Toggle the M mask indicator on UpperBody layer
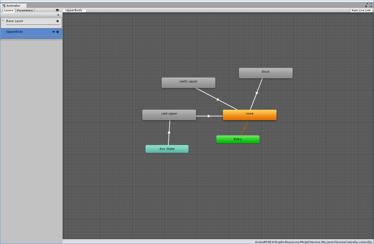 53,32
